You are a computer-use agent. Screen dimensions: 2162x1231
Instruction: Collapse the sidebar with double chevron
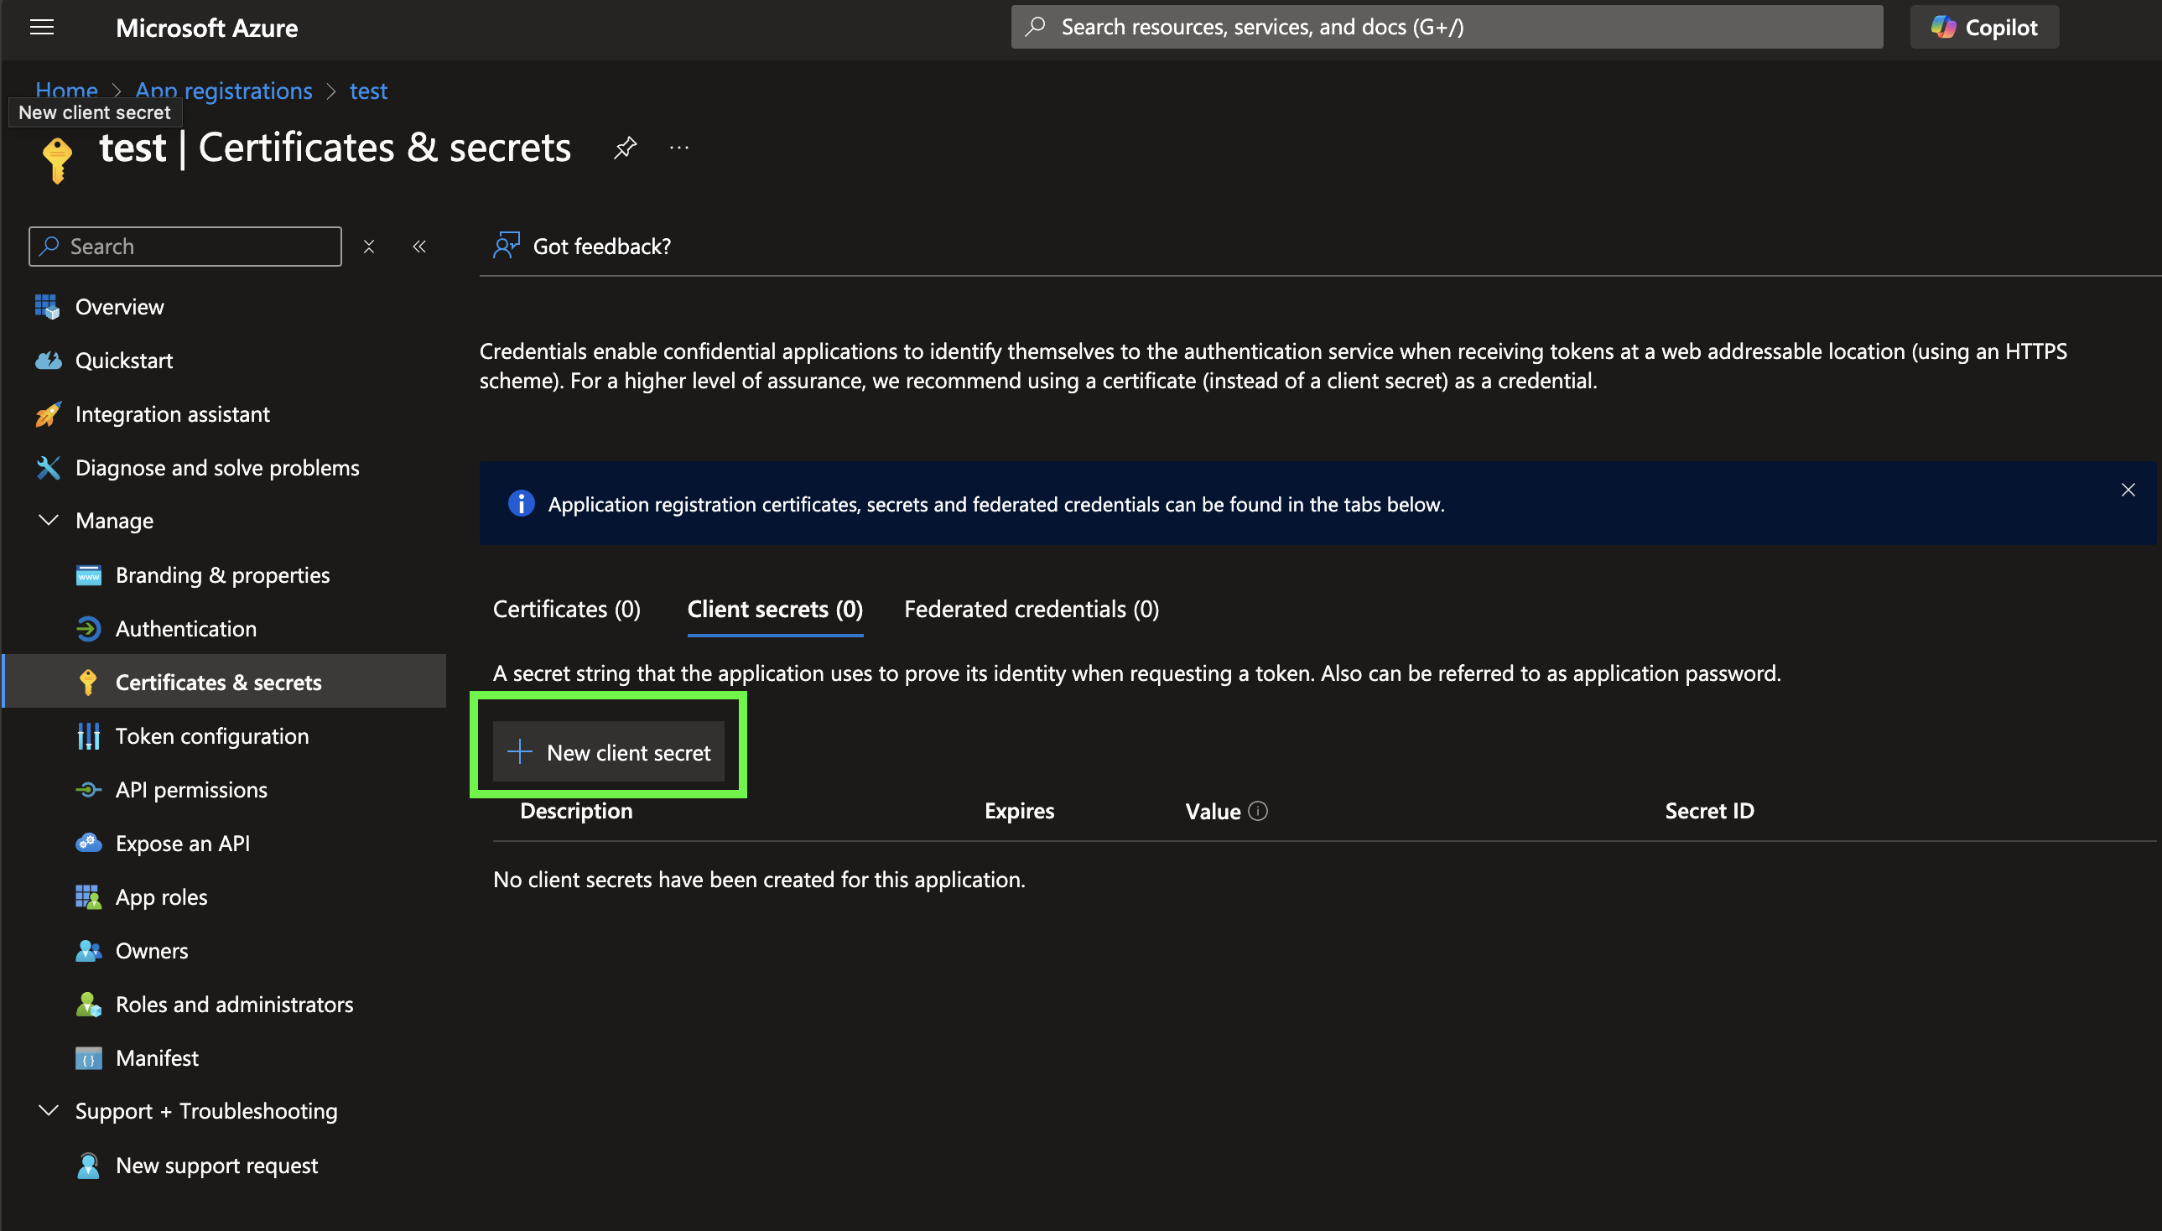point(419,246)
